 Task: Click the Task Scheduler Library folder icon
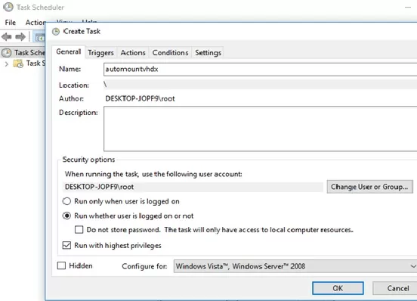tap(18, 64)
